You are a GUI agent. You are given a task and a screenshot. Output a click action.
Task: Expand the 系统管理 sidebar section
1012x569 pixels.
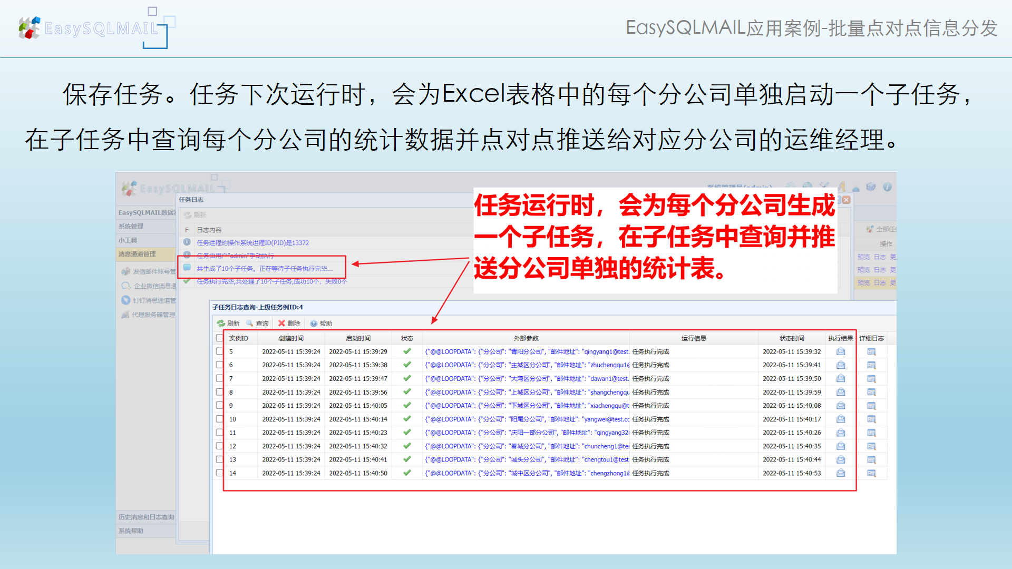tap(146, 227)
